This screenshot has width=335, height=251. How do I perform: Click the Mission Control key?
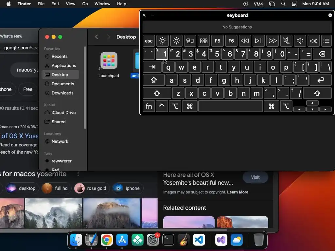(x=190, y=41)
